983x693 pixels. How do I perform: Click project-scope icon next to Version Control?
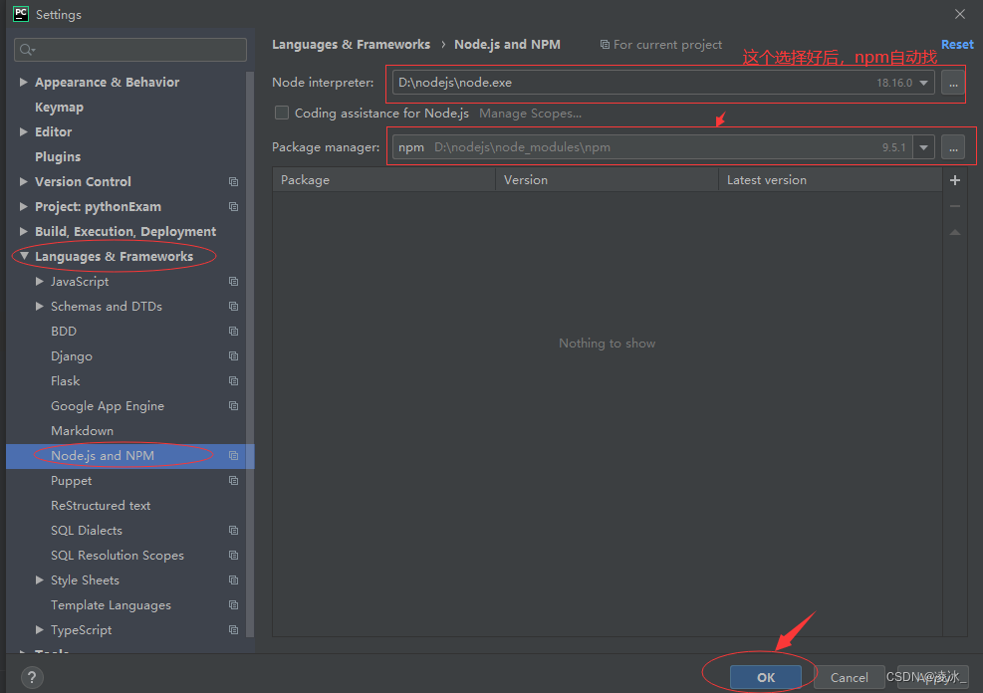233,181
